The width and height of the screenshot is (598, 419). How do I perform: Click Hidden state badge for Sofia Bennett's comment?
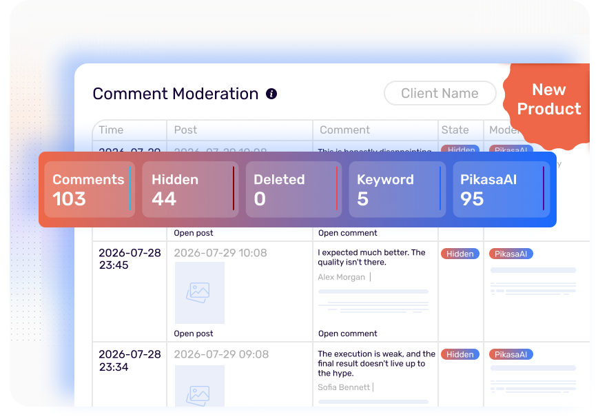(460, 354)
